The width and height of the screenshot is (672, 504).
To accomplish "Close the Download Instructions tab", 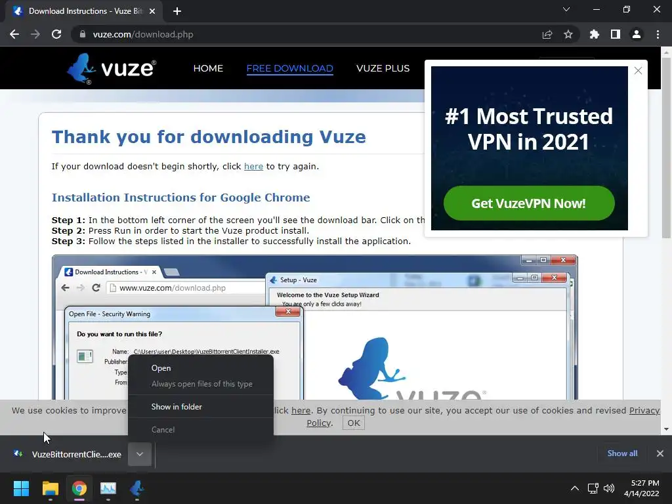I will [152, 11].
